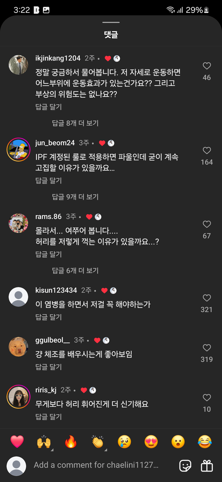The height and width of the screenshot is (482, 222).
Task: Expand 8 more replies under ikjinkang1204
Action: point(75,123)
